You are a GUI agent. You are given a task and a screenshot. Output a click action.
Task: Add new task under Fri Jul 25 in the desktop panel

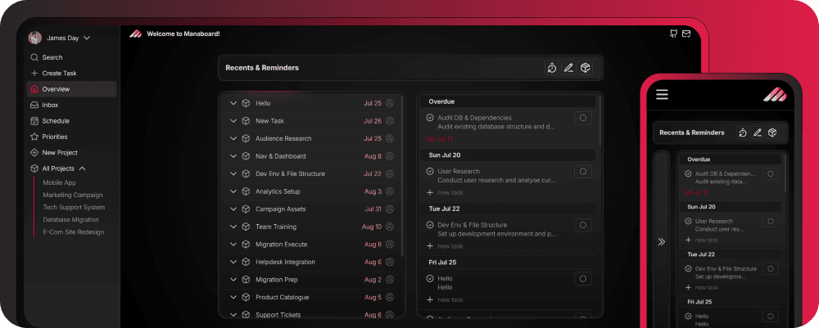(445, 300)
